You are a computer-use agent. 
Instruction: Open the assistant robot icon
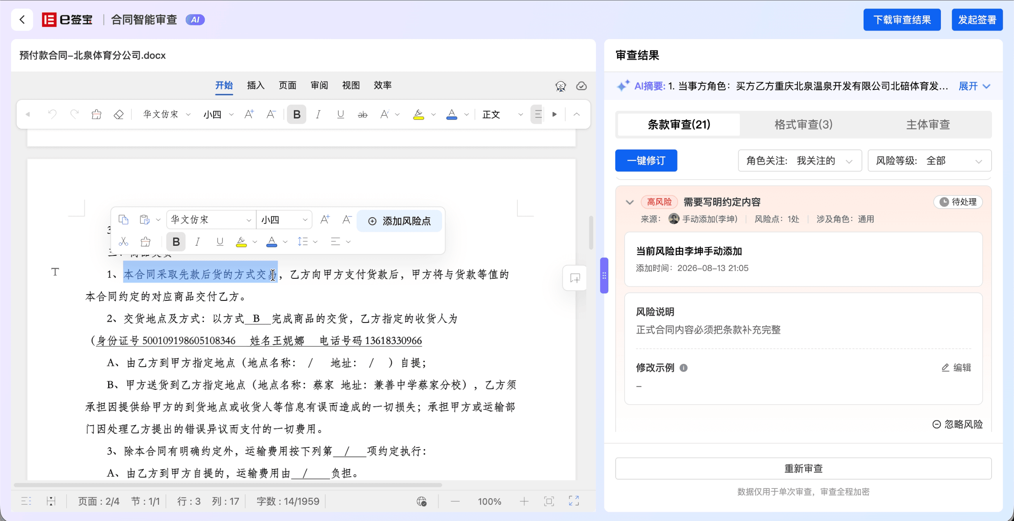pyautogui.click(x=560, y=86)
